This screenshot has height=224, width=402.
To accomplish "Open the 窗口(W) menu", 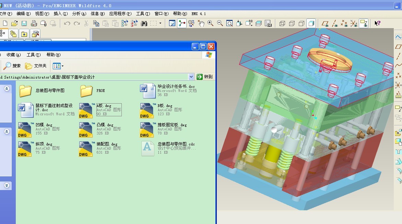I will [162, 14].
